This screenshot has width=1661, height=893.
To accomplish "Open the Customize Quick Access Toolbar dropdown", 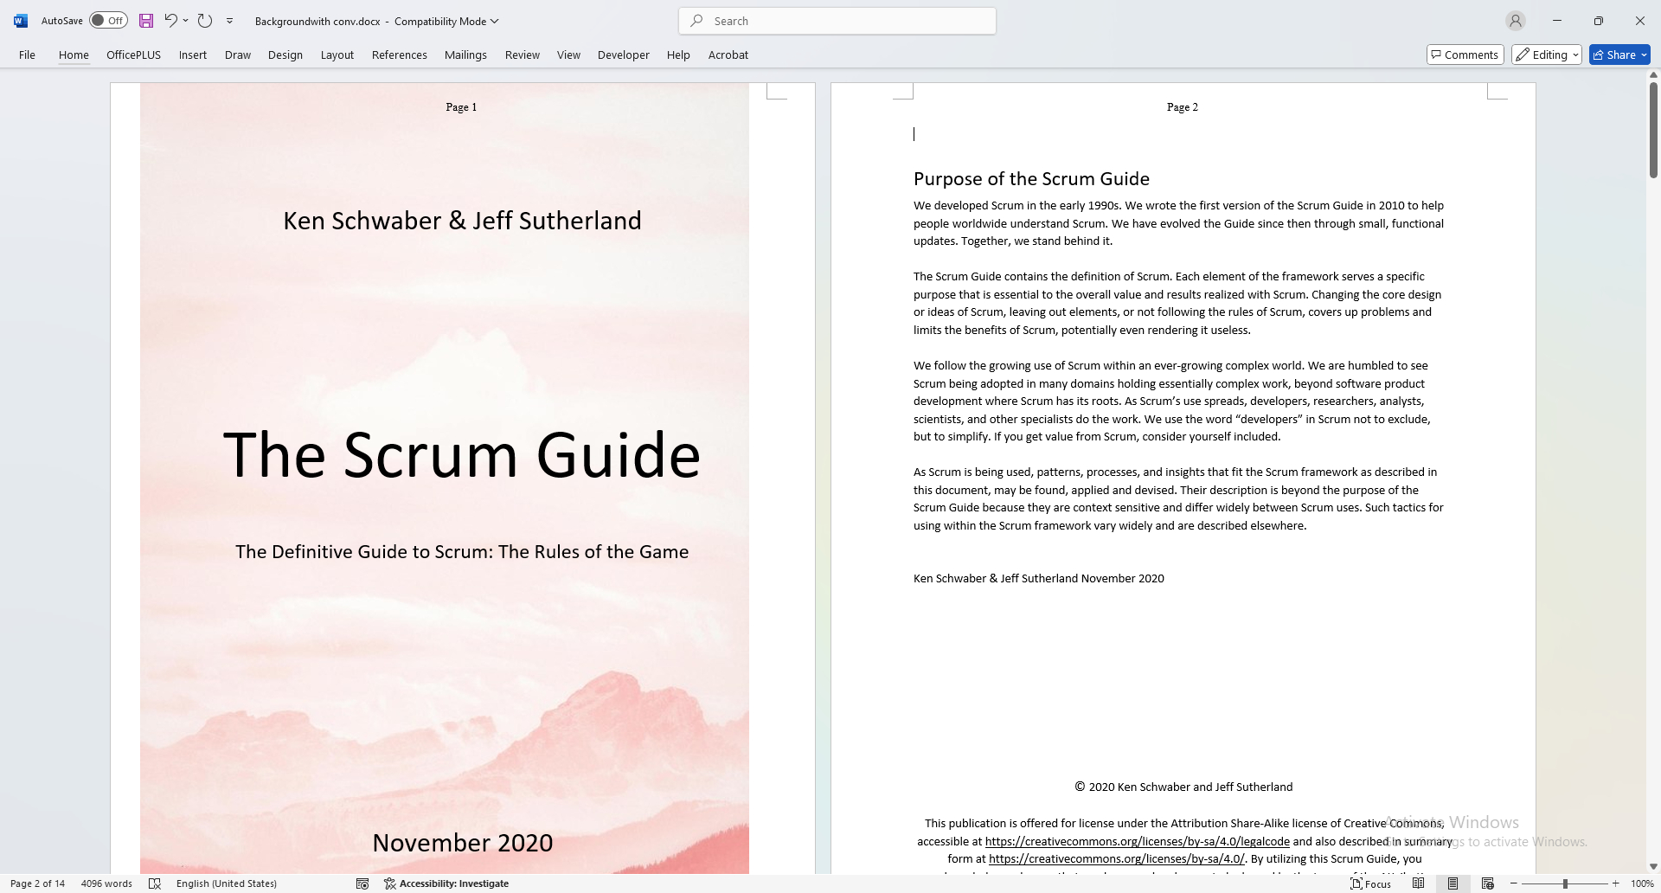I will coord(230,21).
